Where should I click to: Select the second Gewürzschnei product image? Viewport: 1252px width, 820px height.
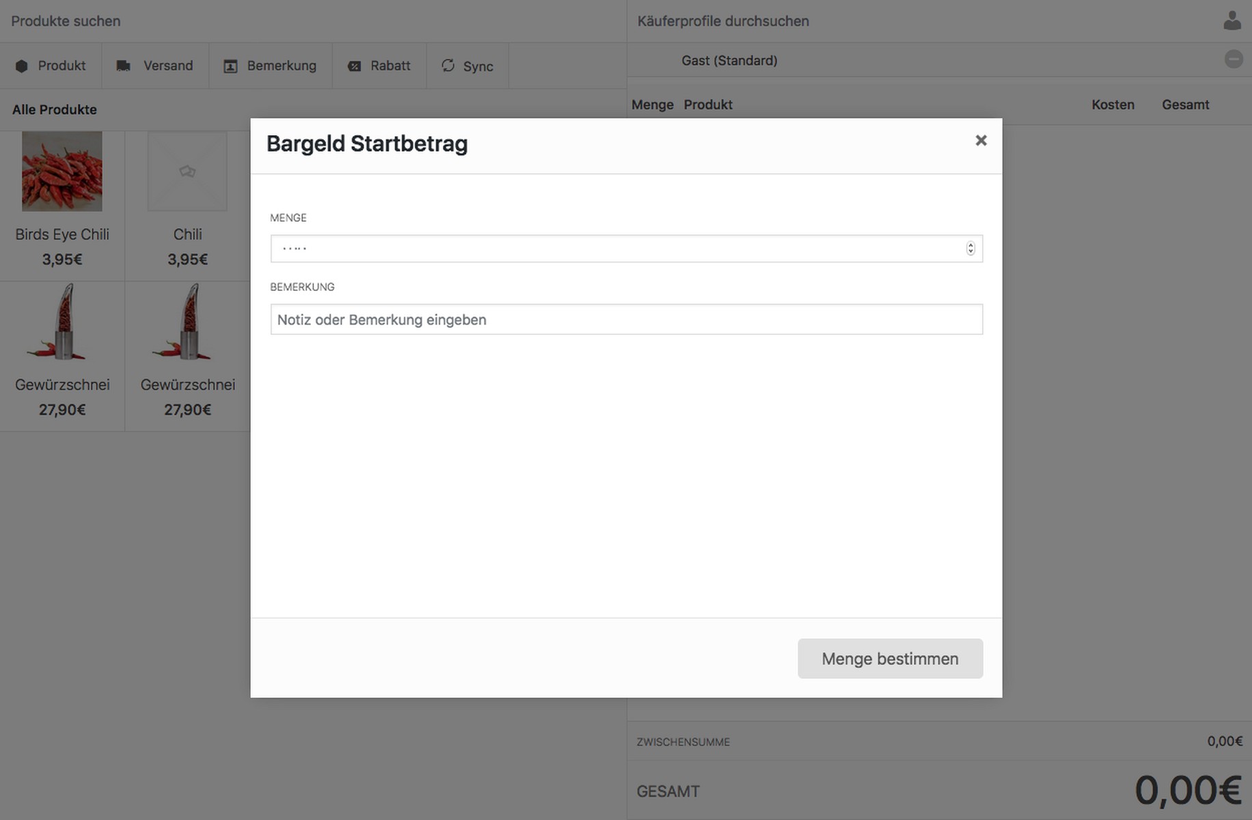point(187,322)
